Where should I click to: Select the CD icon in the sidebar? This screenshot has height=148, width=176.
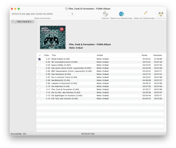point(14,22)
